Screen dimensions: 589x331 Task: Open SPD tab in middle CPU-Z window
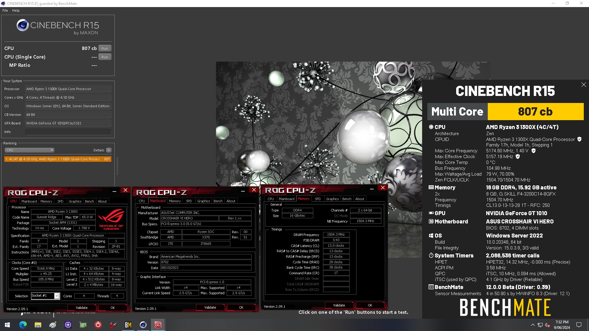189,201
